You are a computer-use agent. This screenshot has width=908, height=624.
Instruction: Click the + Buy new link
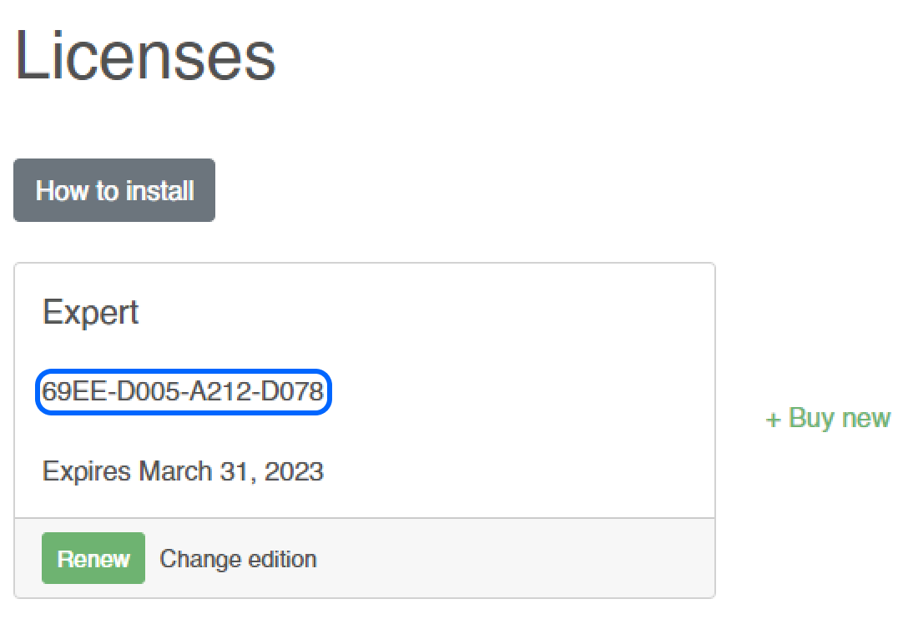[828, 418]
